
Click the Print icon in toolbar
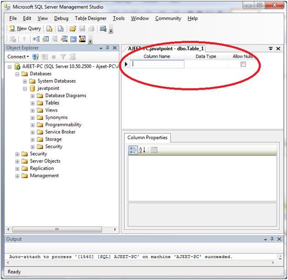[91, 28]
